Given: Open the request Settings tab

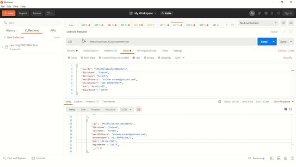Looking at the screenshot, I should [x=178, y=51].
